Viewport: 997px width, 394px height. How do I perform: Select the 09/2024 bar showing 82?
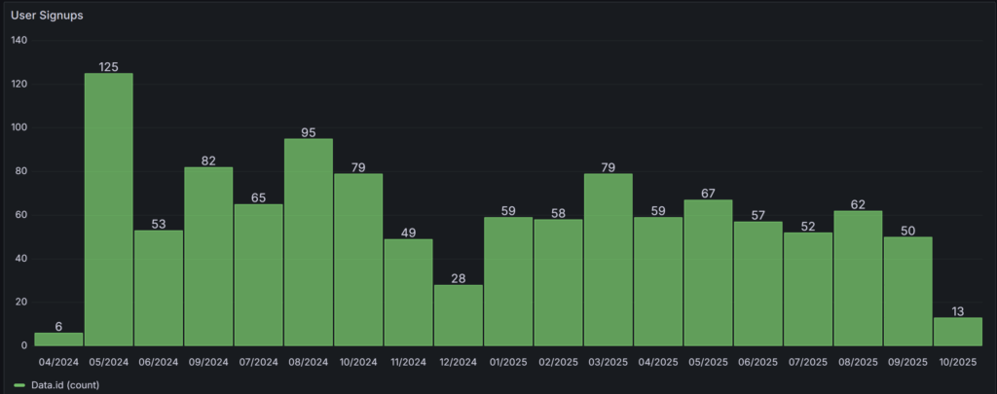pyautogui.click(x=208, y=256)
